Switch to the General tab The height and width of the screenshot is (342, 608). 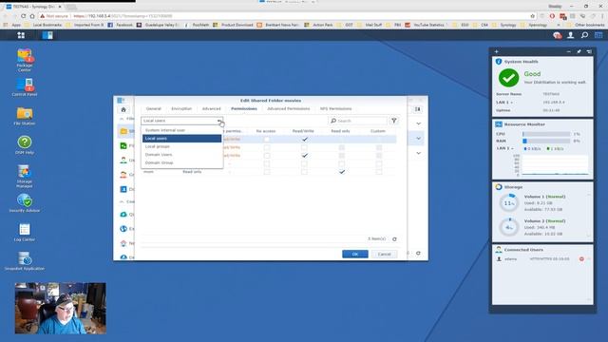point(154,109)
